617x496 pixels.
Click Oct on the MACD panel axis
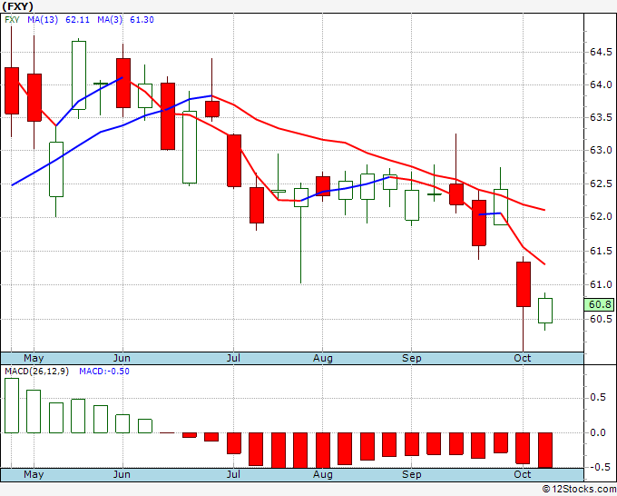(523, 475)
